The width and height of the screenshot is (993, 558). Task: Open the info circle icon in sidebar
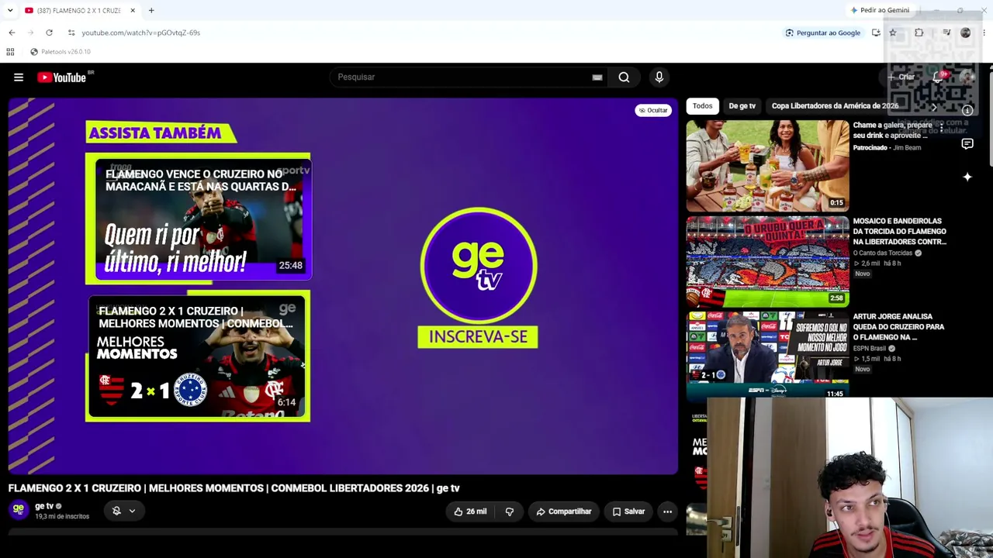point(967,111)
